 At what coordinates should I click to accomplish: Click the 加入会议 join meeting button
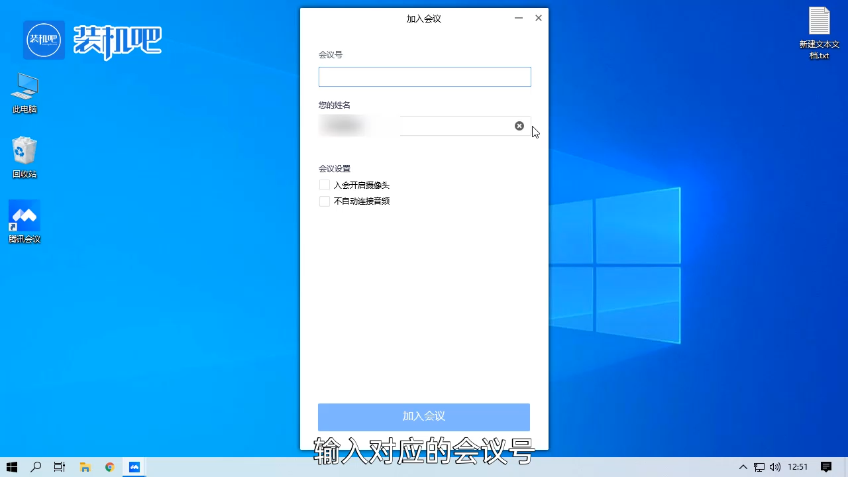tap(423, 417)
